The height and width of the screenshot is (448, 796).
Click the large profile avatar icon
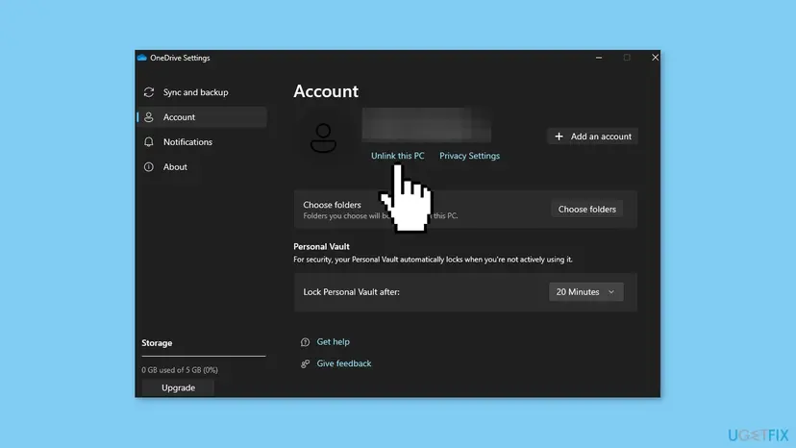323,137
